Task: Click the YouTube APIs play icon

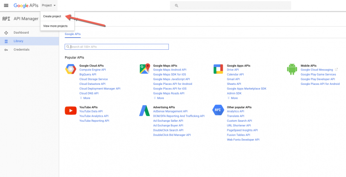Action: 71,111
